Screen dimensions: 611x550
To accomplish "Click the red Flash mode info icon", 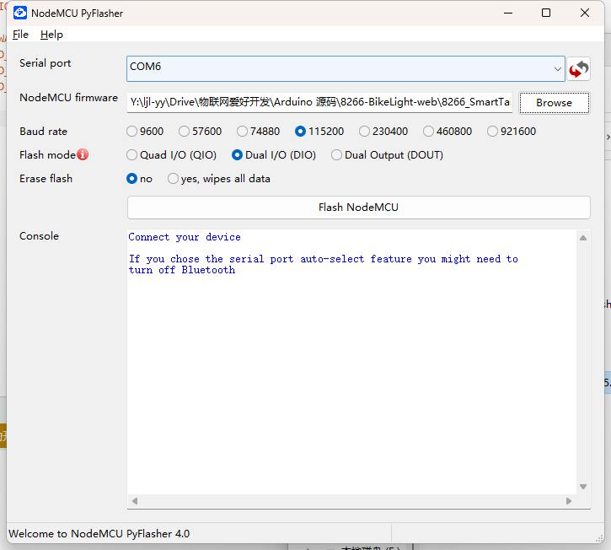I will [x=83, y=155].
